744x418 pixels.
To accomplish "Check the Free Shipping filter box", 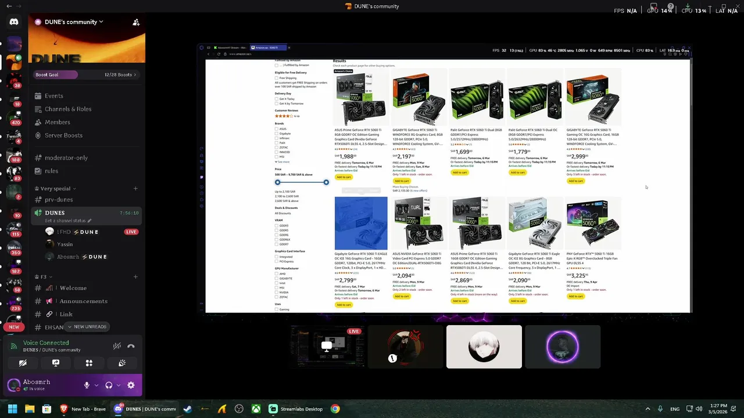I will pos(277,78).
